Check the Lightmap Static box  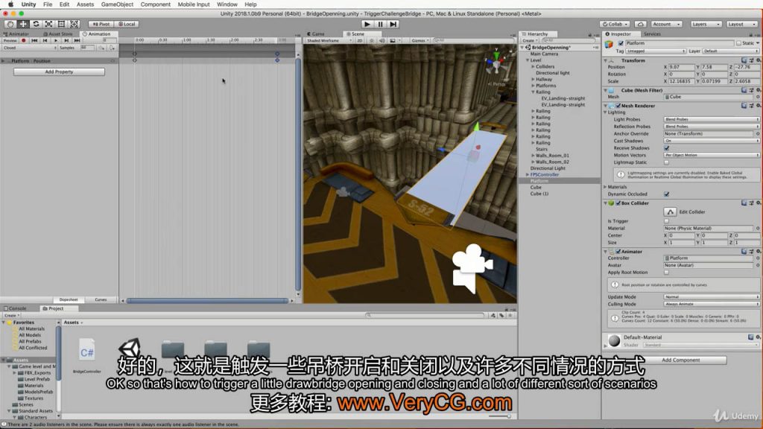click(x=667, y=162)
